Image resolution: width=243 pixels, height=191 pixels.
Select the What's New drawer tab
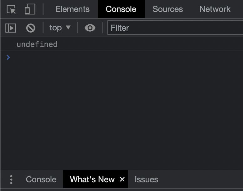point(92,179)
